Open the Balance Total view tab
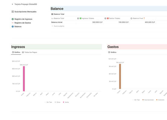Viewport: 167px width, 120px height. pos(58,14)
